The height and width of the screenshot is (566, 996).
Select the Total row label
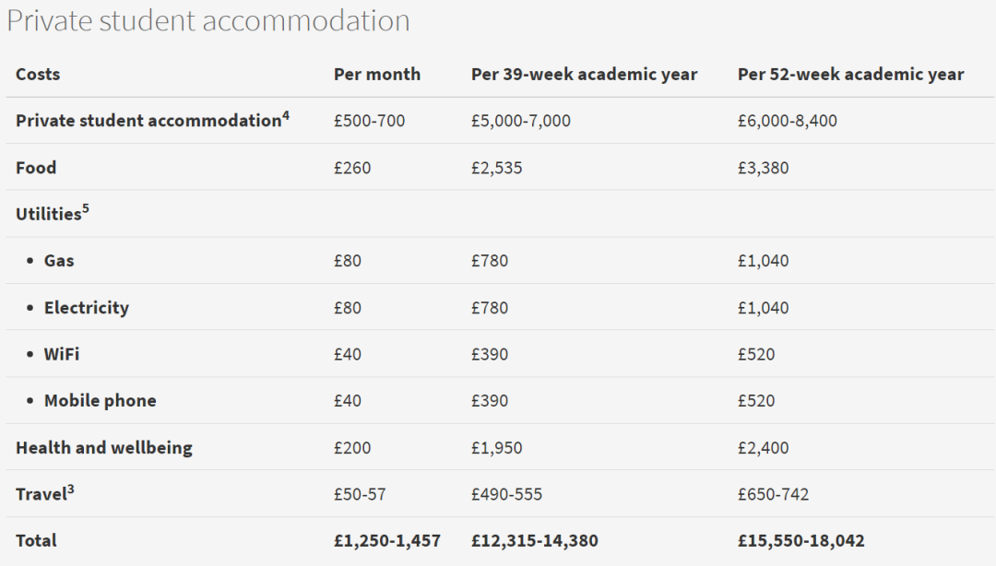[x=36, y=541]
